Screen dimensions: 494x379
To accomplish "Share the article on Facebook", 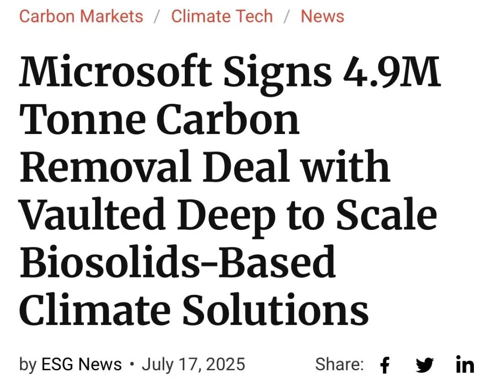I will click(385, 365).
